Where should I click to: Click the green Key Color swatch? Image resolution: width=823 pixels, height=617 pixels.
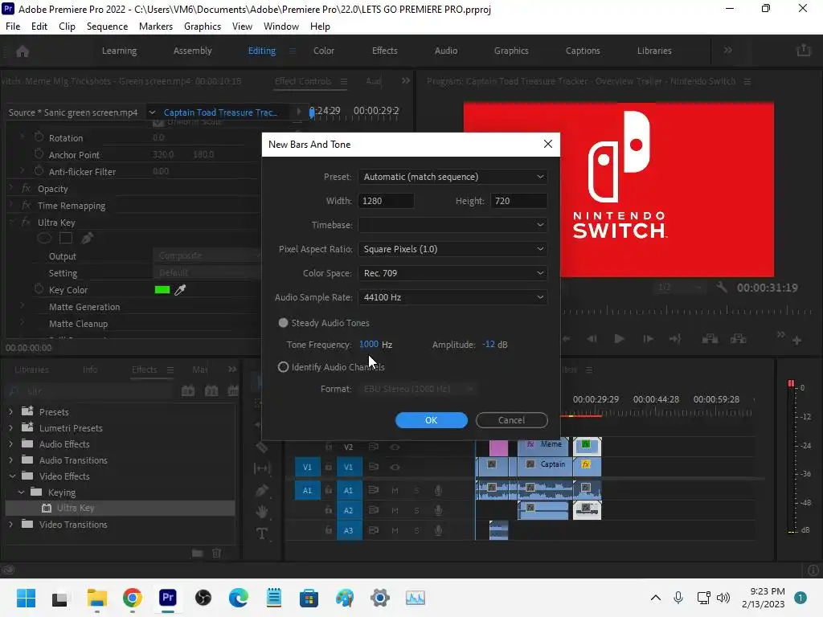162,289
